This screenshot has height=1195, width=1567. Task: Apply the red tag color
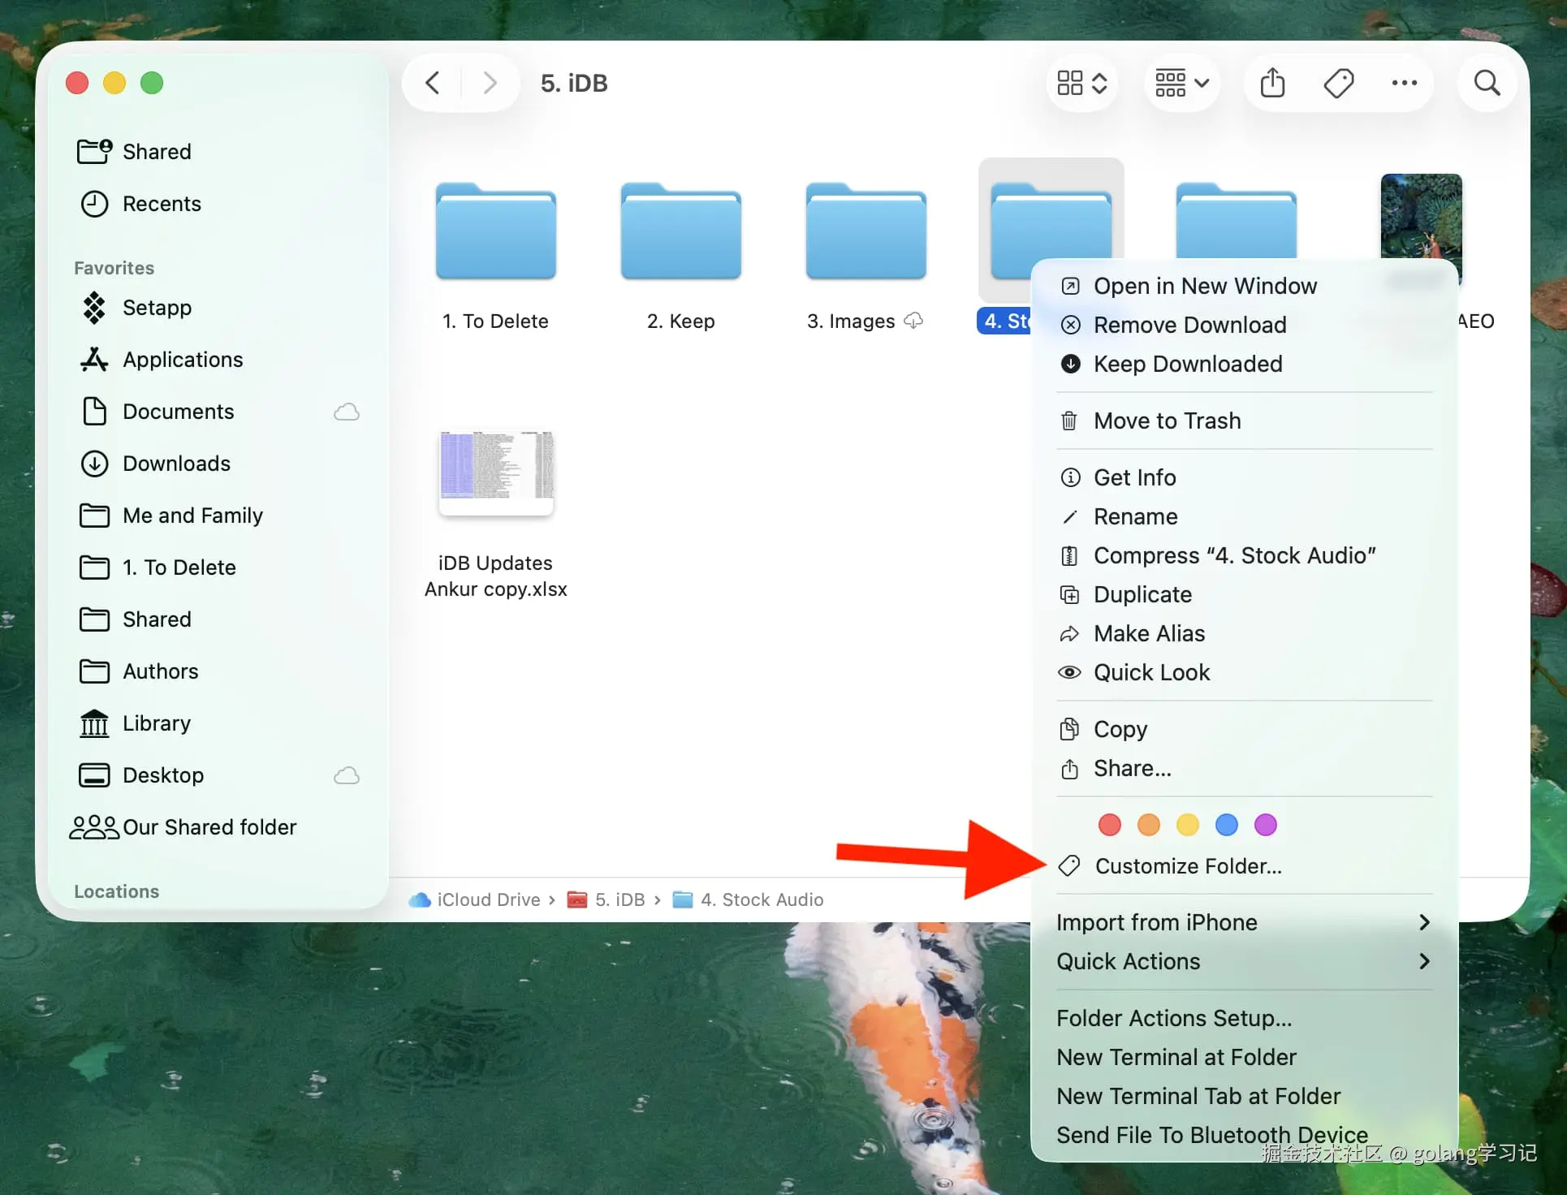(x=1109, y=825)
